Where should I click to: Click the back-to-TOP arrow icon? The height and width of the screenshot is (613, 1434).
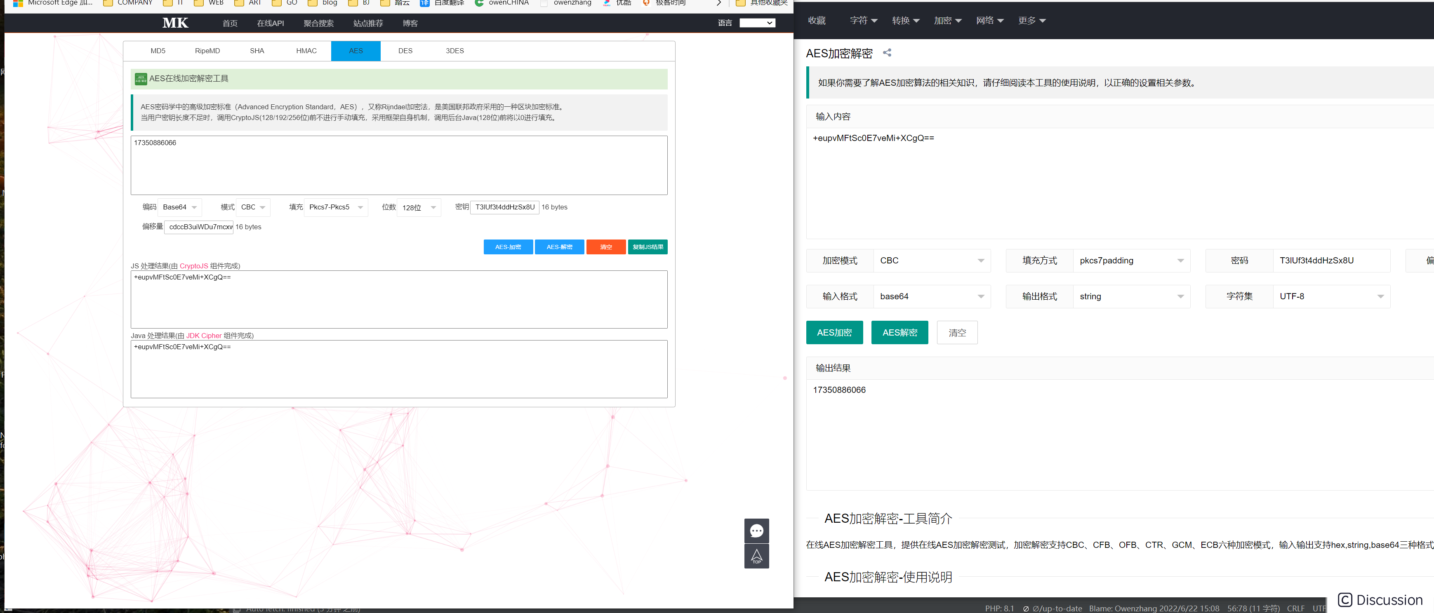point(756,556)
